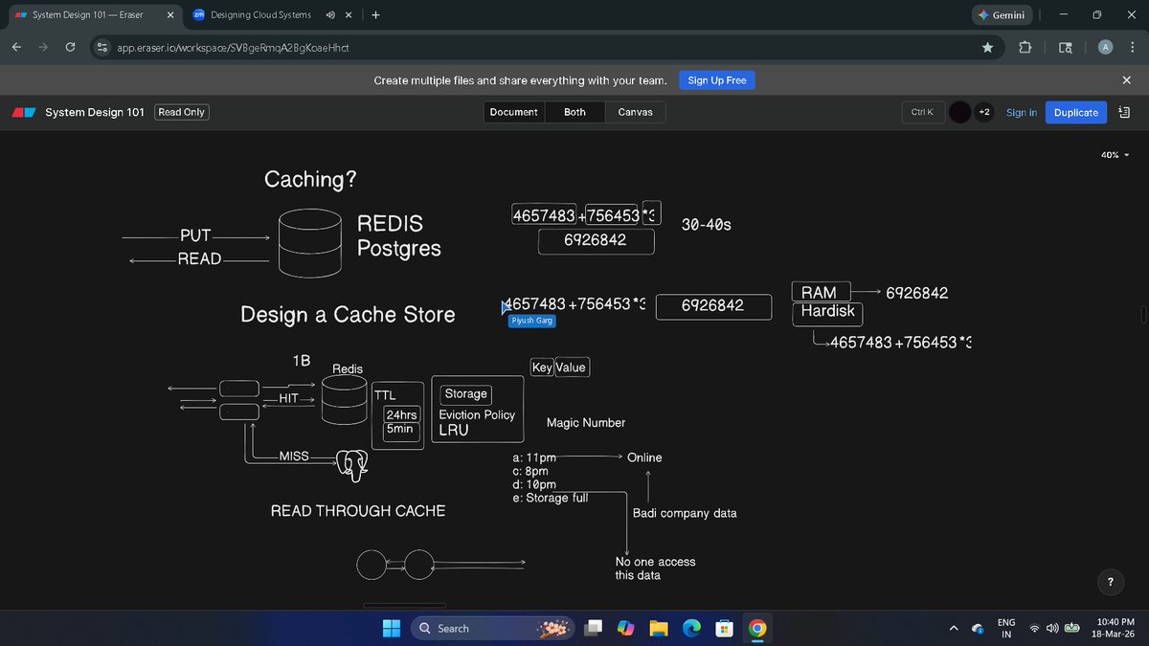Click Google Chrome in the taskbar
Image resolution: width=1149 pixels, height=646 pixels.
click(757, 628)
